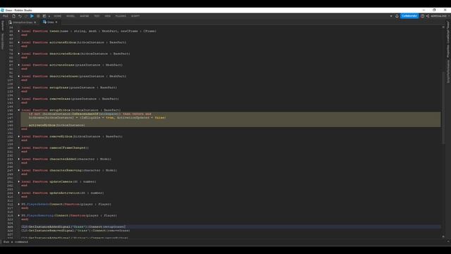451x254 pixels.
Task: Click the share icon near username
Action: (428, 16)
